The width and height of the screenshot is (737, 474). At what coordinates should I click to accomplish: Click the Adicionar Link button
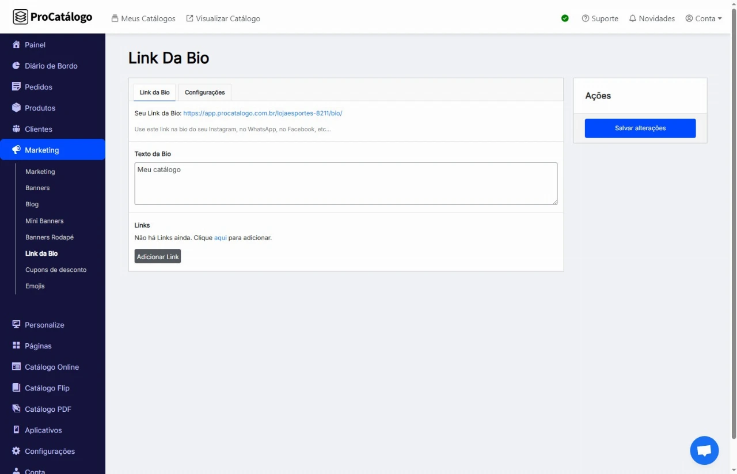click(x=158, y=256)
